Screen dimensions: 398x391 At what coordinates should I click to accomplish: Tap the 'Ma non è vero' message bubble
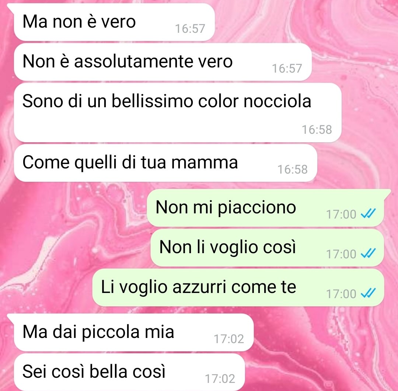(x=114, y=22)
